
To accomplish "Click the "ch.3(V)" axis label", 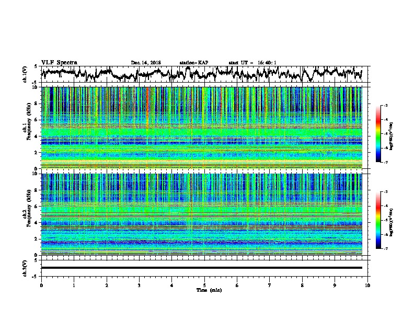I will [x=25, y=268].
